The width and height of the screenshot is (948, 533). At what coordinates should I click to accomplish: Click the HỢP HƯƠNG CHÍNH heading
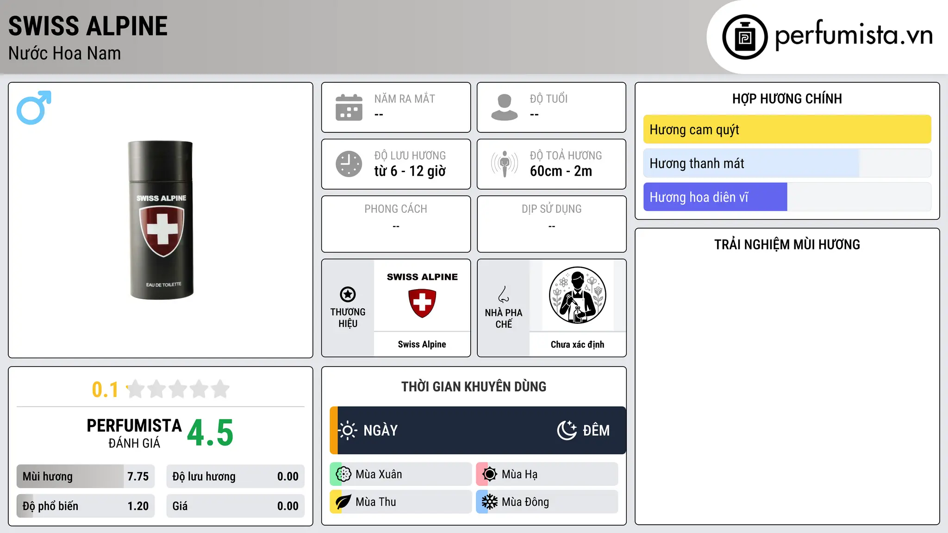(787, 99)
